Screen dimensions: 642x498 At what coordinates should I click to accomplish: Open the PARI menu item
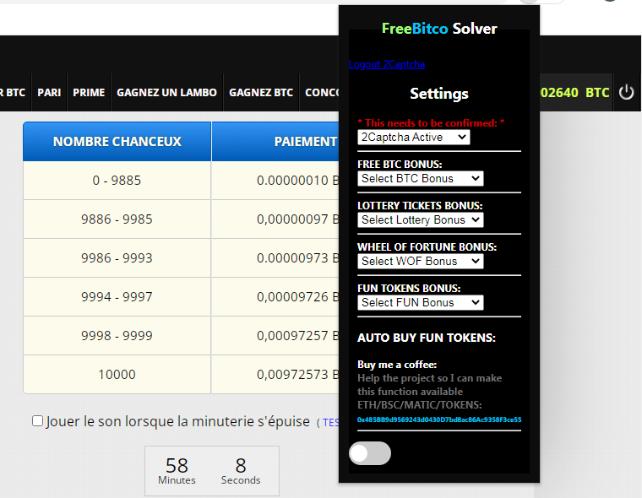click(x=49, y=93)
